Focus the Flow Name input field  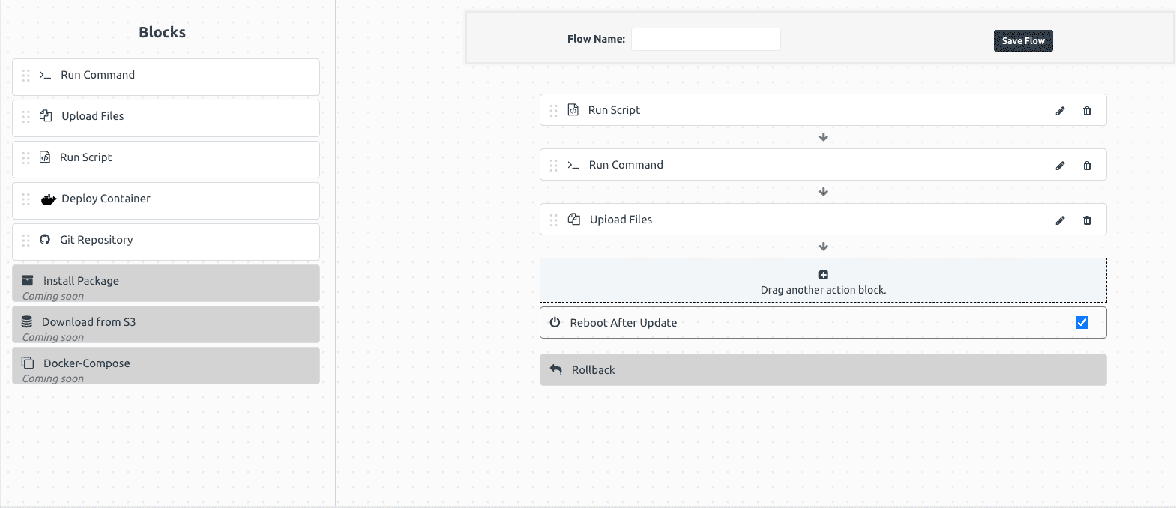tap(706, 39)
